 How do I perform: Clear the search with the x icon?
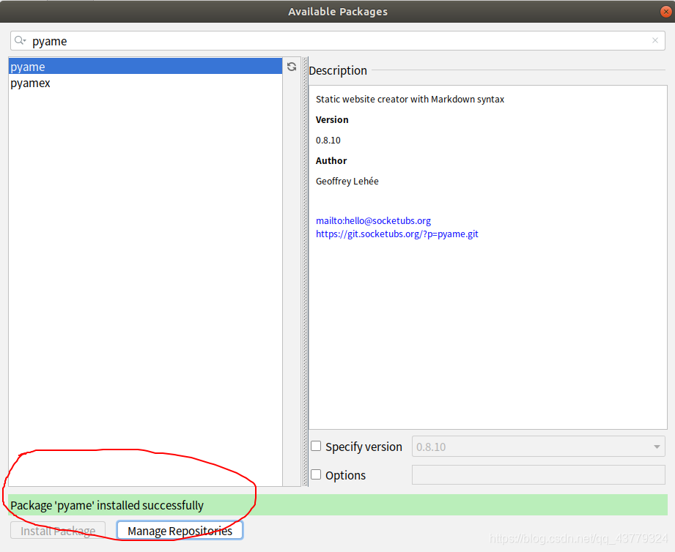[654, 40]
